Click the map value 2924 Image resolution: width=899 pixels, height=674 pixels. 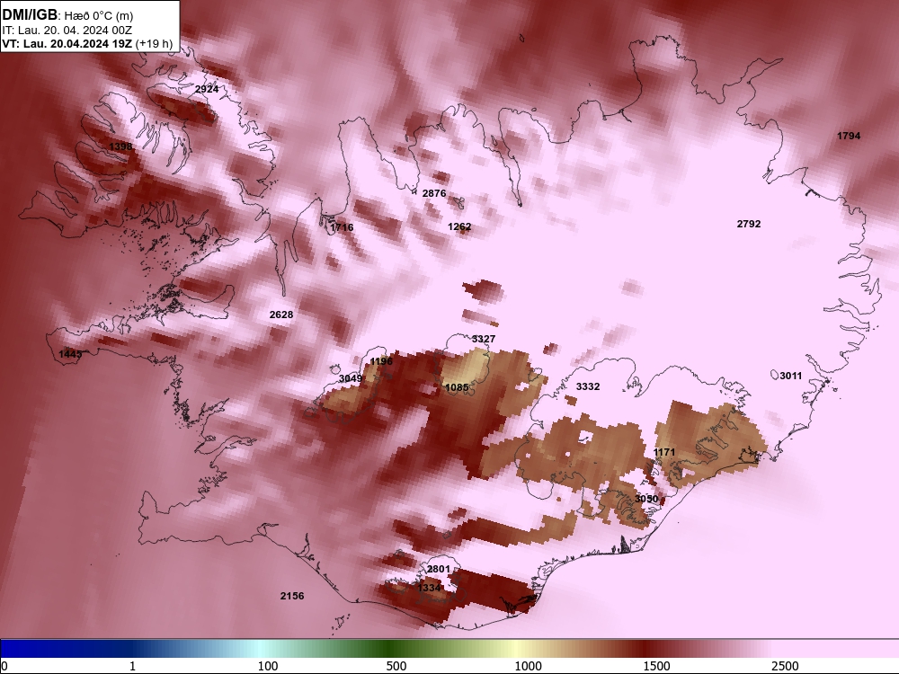(207, 89)
